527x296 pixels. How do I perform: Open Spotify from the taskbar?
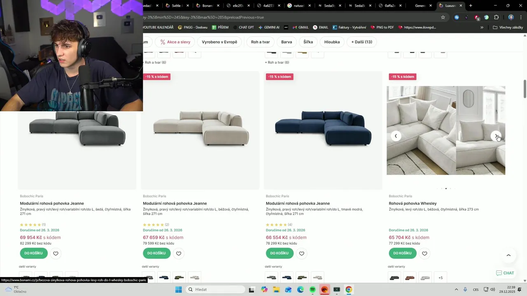pyautogui.click(x=312, y=289)
